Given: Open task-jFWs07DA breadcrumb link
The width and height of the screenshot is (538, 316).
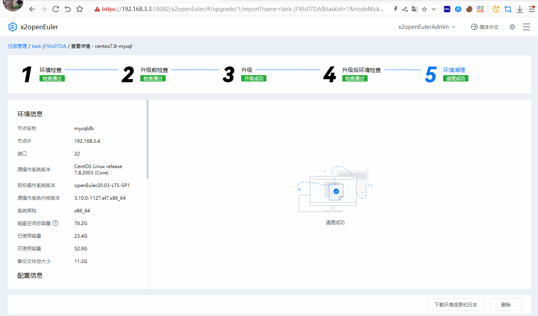Looking at the screenshot, I should (49, 46).
